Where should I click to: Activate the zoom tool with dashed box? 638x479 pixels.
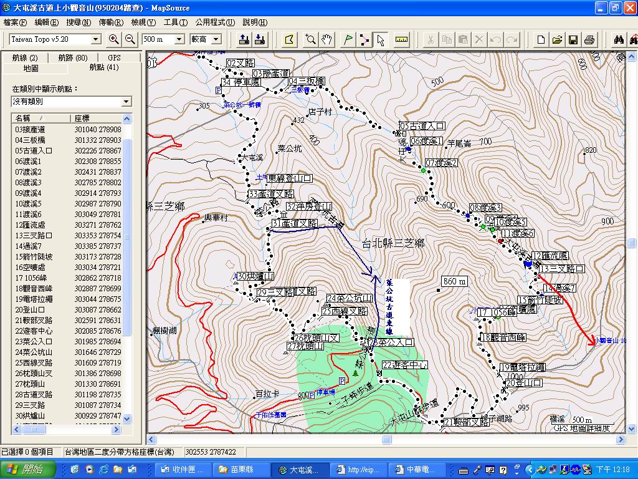(310, 39)
